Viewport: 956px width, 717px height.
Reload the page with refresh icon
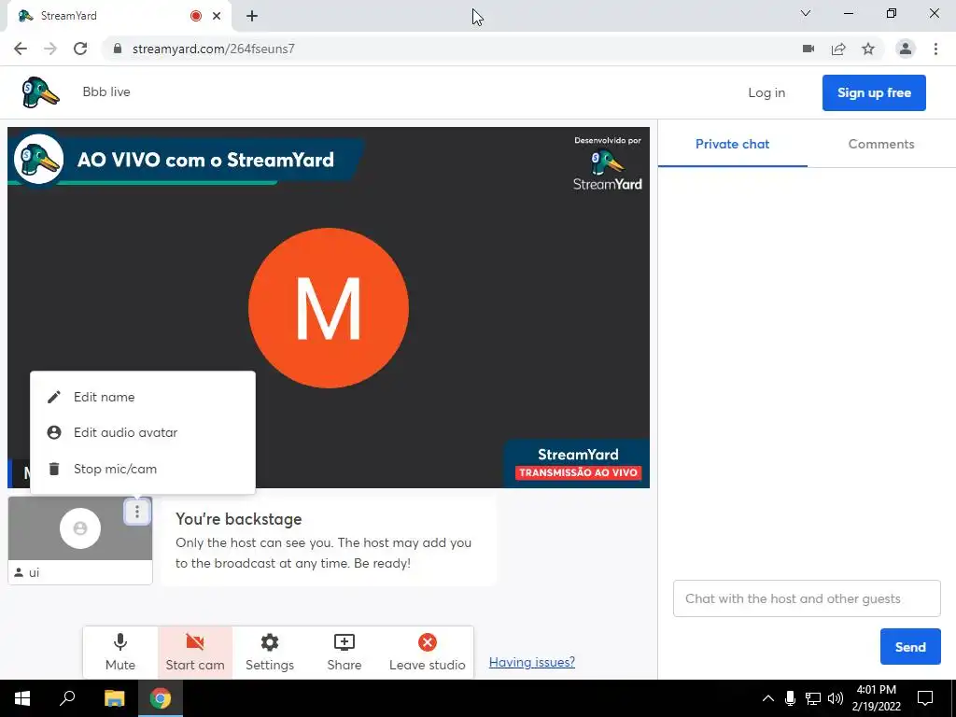tap(80, 49)
